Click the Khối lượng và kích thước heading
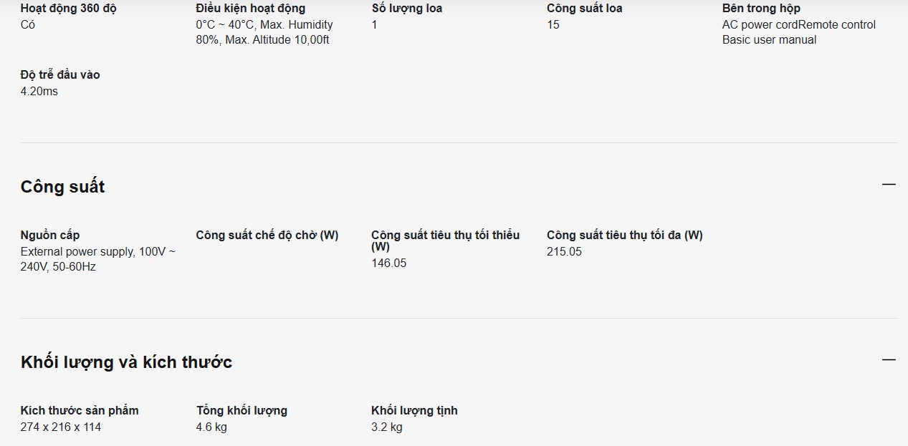908x446 pixels. tap(126, 362)
